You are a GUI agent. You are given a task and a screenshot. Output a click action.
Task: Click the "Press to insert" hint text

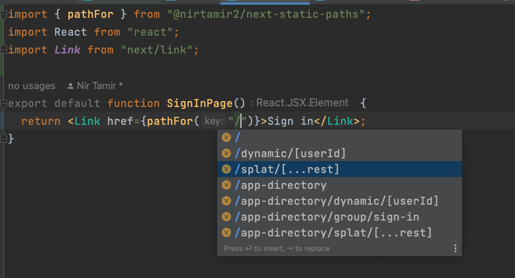click(277, 248)
